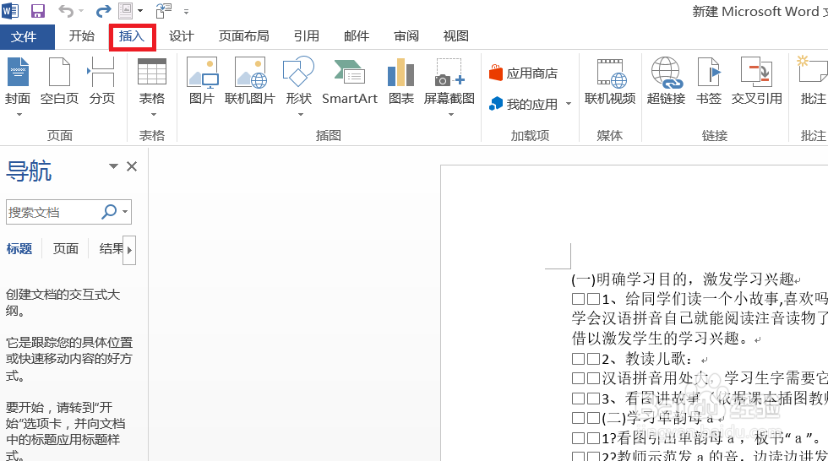Viewport: 828px width, 461px height.
Task: Insert a 超链接 hyperlink
Action: (666, 81)
